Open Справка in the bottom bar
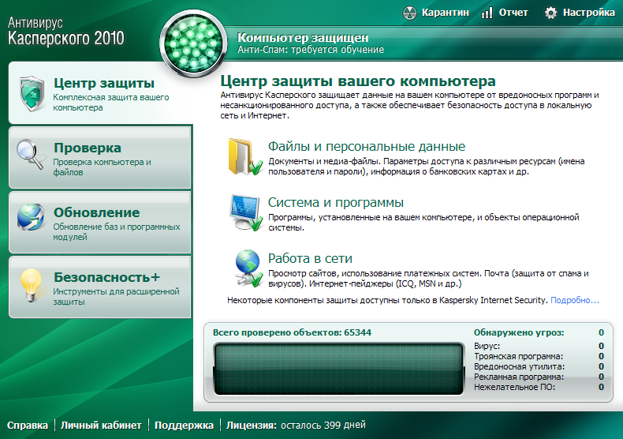The image size is (623, 439). 28,426
